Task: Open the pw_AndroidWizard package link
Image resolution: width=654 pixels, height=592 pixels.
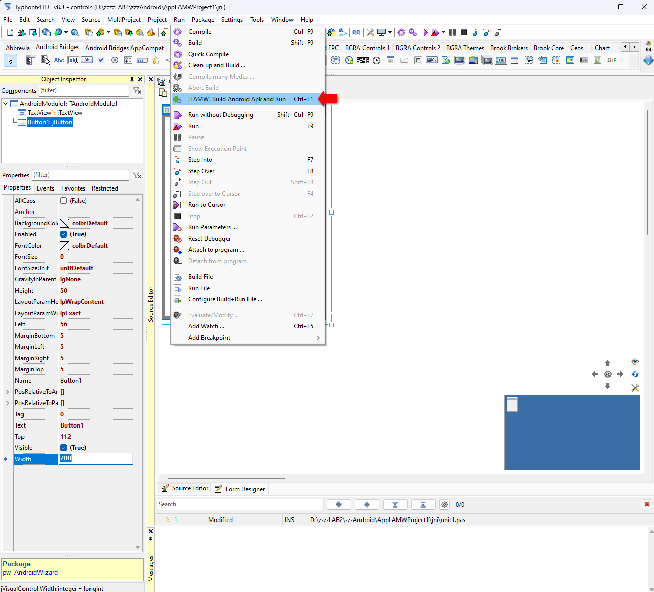Action: 30,573
